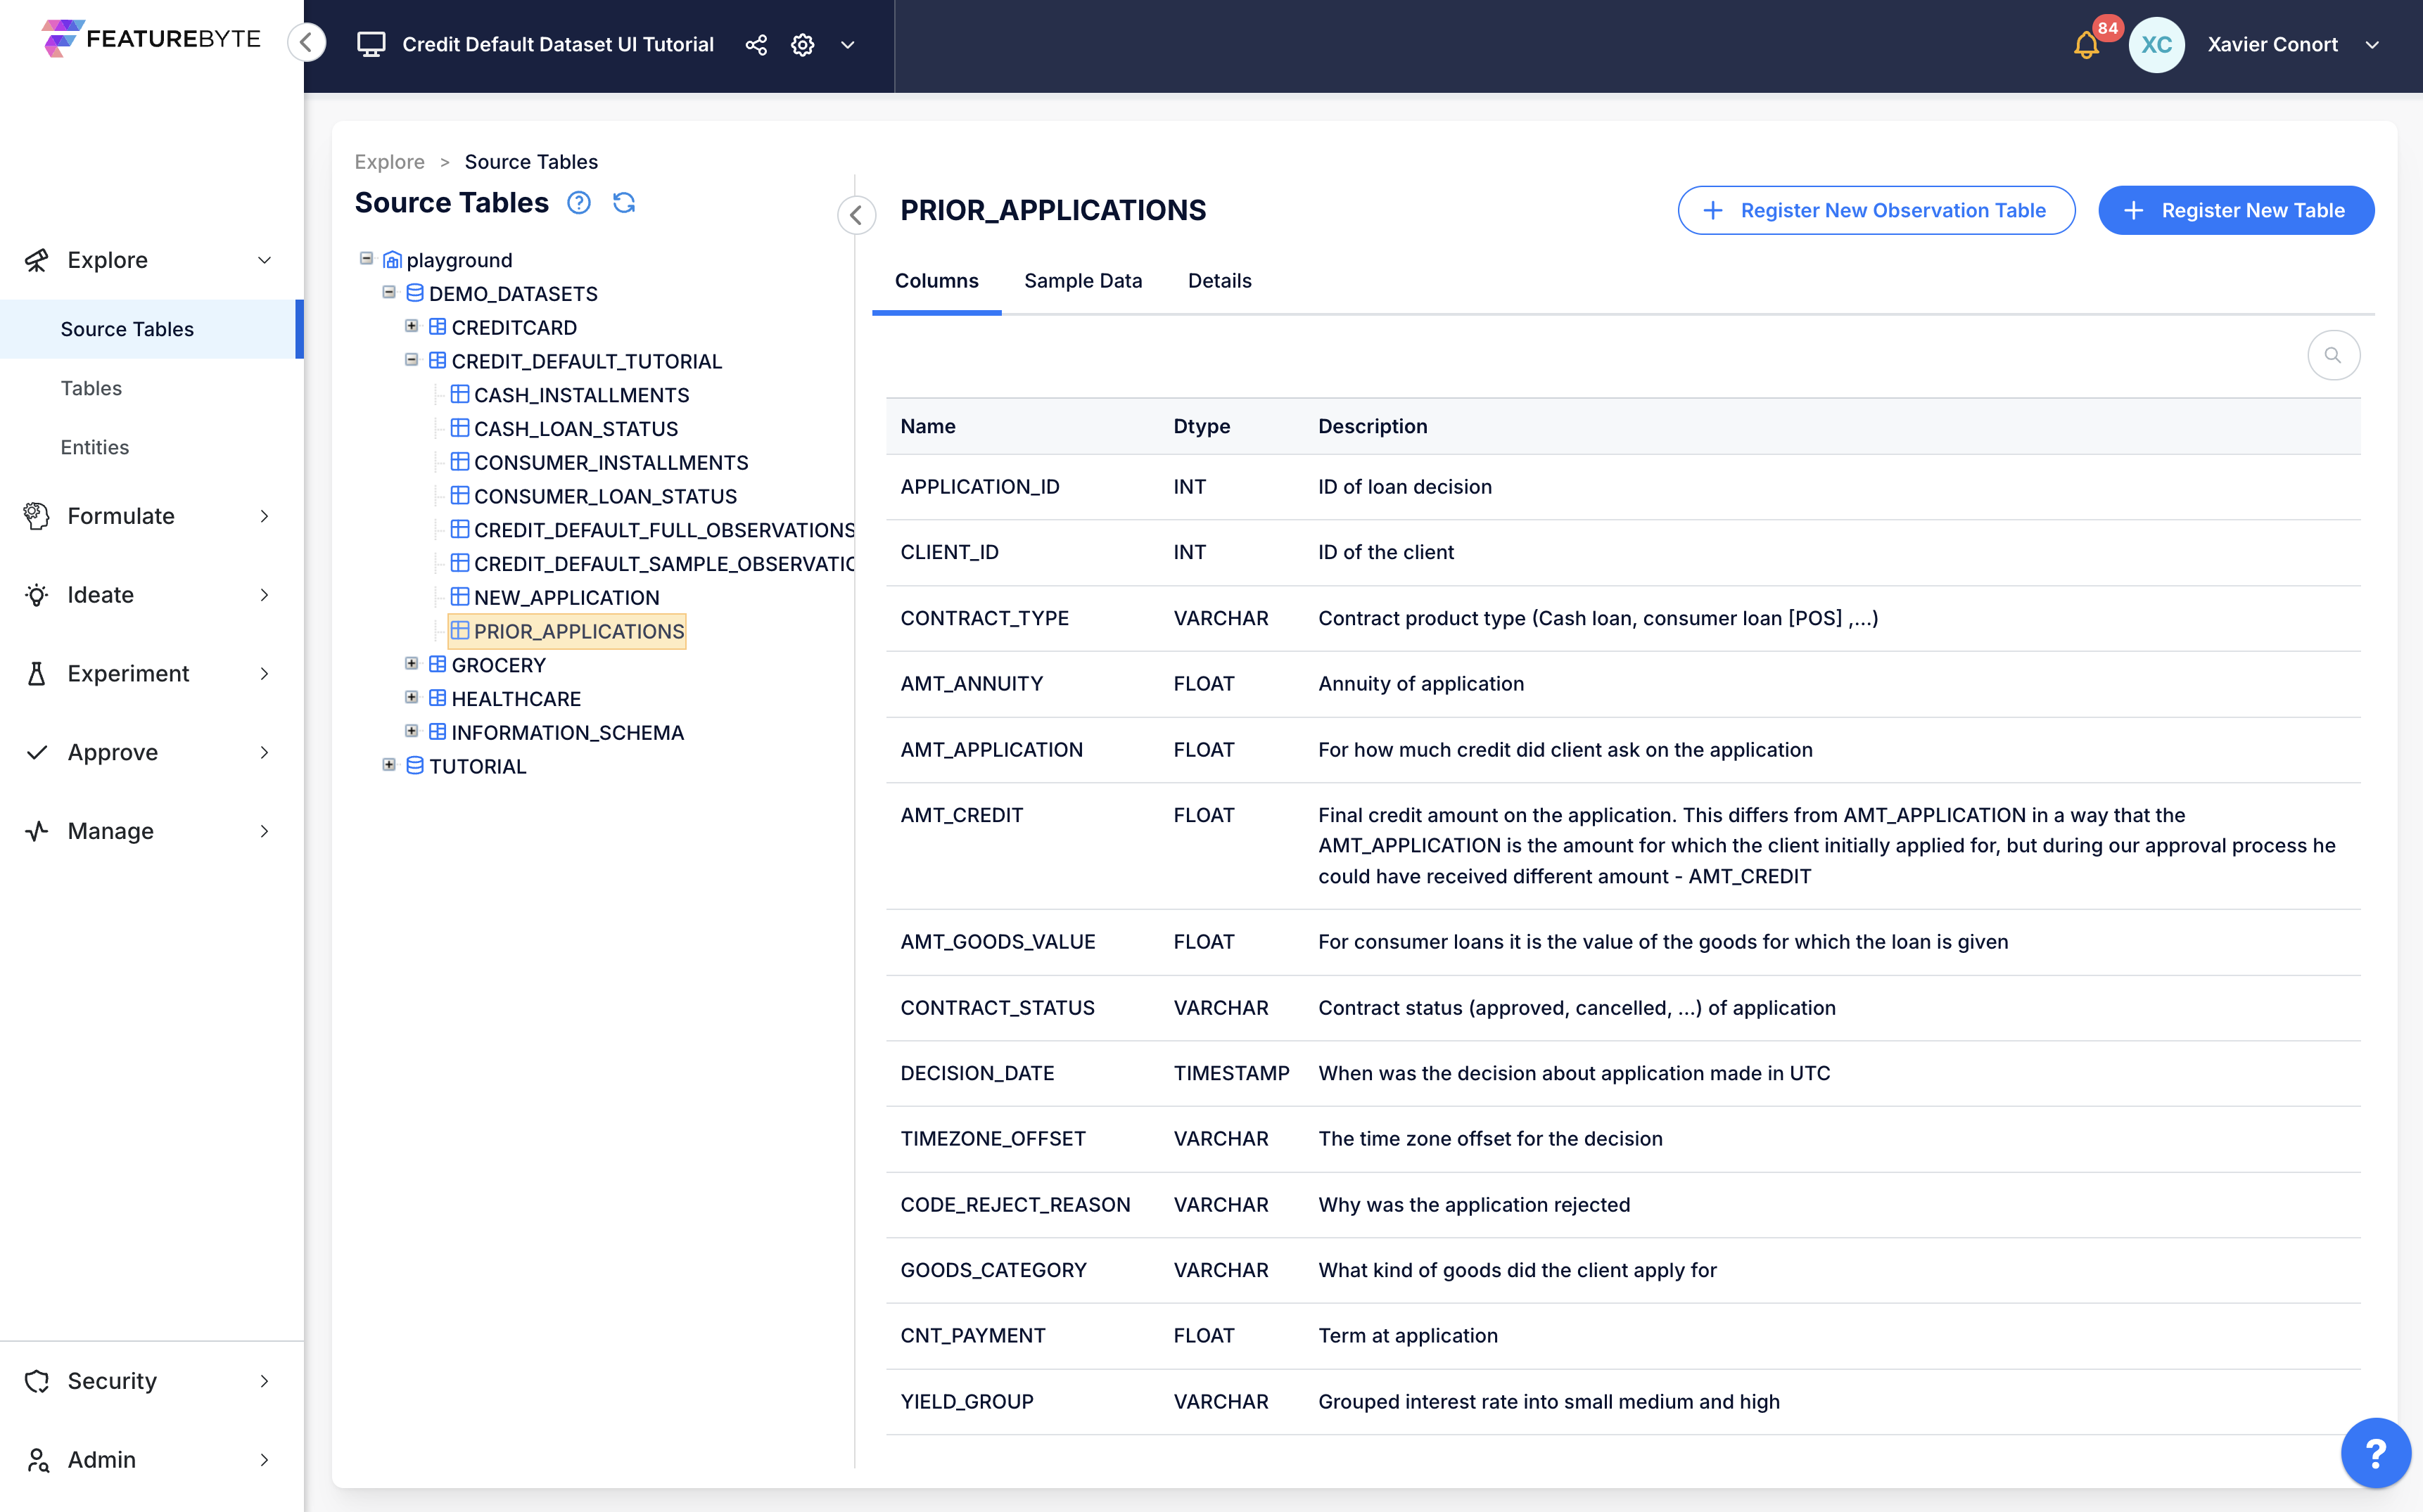Open the catalog settings gear
Screen dimensions: 2423x1512
(802, 45)
